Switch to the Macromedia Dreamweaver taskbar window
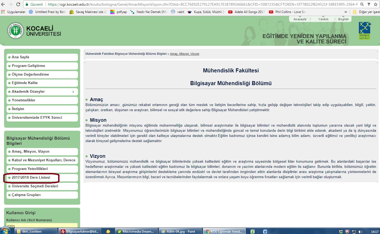380x234 pixels. (x=137, y=231)
